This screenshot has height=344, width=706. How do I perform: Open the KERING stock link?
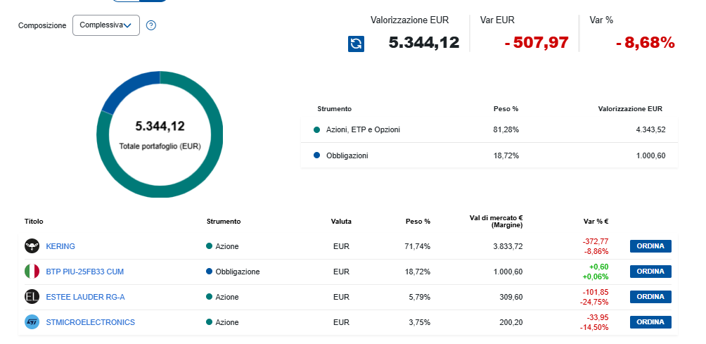coord(60,246)
